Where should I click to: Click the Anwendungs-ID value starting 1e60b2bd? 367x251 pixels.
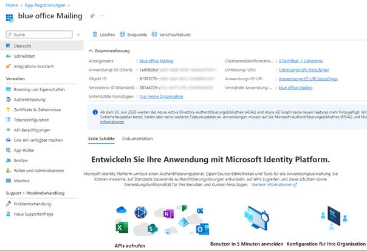pos(178,70)
